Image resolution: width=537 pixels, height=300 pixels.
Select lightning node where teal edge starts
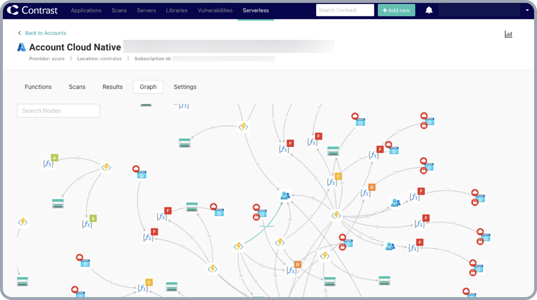238,246
